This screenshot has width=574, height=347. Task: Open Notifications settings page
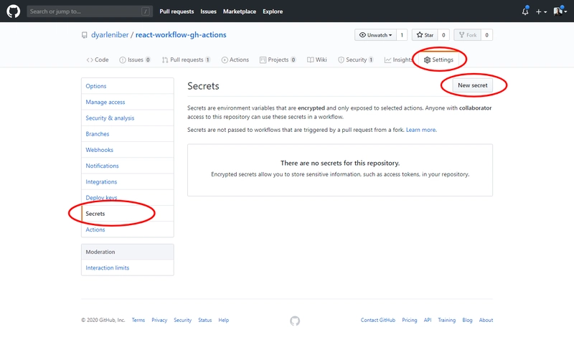[x=128, y=166]
